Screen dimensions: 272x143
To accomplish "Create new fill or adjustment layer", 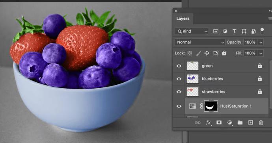I will point(230,123).
